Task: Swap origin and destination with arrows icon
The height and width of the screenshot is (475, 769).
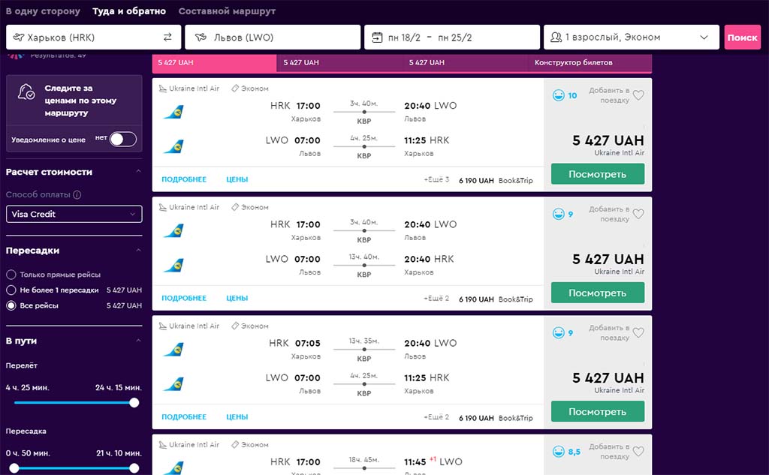Action: [167, 38]
